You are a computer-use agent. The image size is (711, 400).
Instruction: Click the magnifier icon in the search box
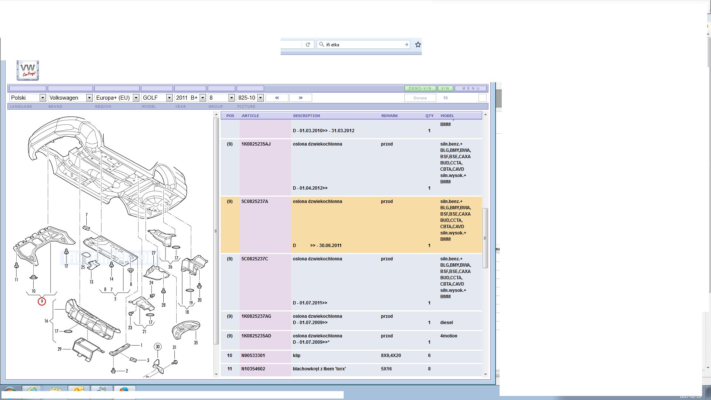(x=321, y=44)
